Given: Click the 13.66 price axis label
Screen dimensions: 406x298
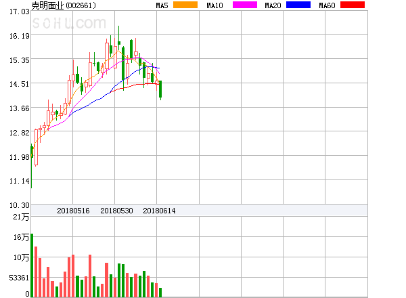Looking at the screenshot, I should [20, 108].
